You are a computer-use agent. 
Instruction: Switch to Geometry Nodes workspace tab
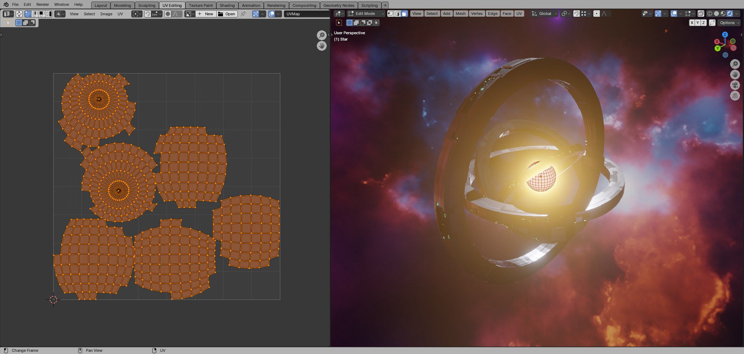[339, 5]
